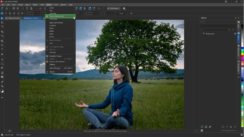Select the Drop Shadow tool
Viewport: 244px width, 137px height.
click(x=2, y=73)
